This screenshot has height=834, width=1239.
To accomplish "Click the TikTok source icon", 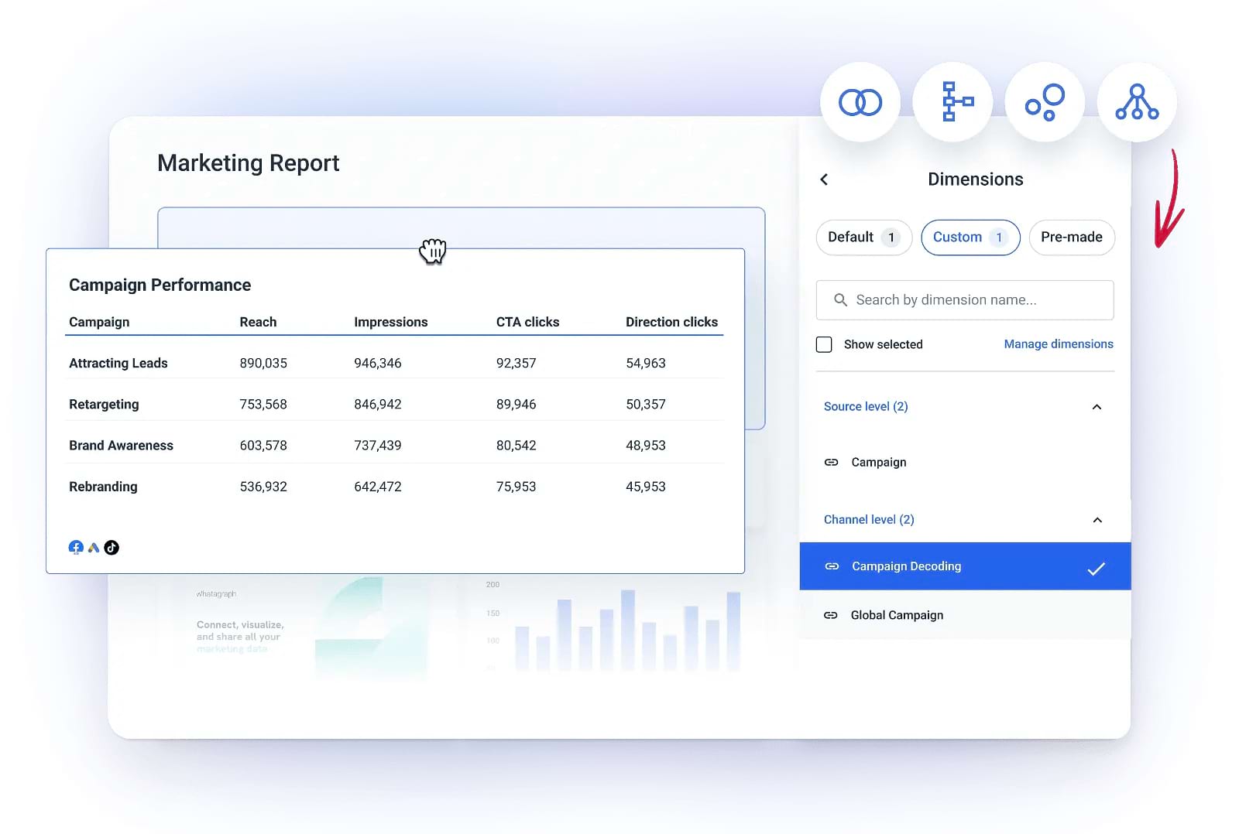I will [111, 547].
